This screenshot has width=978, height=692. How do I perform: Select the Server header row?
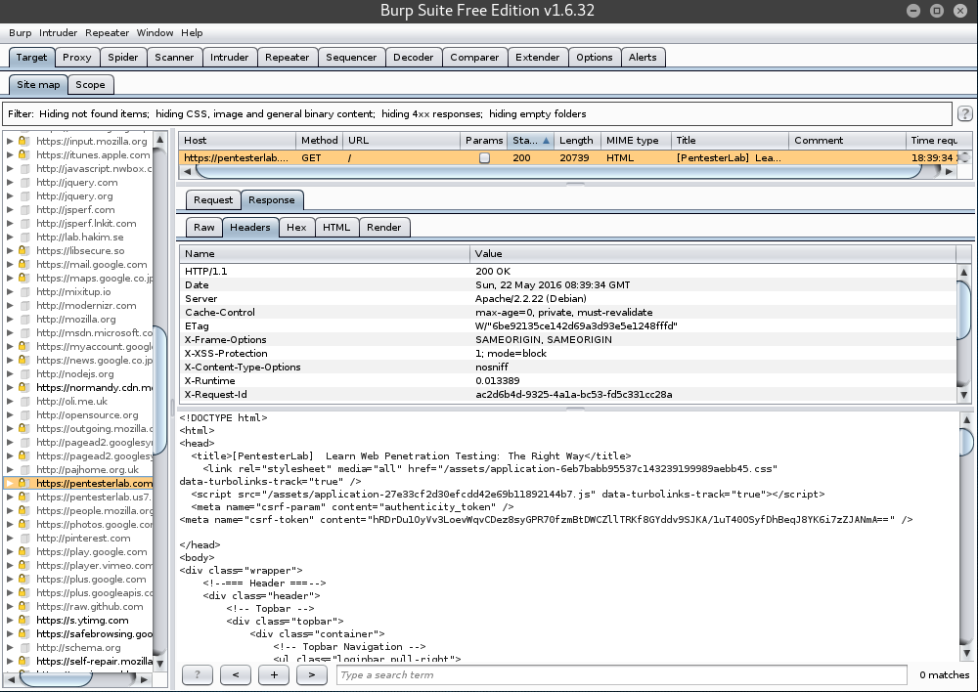click(x=567, y=299)
